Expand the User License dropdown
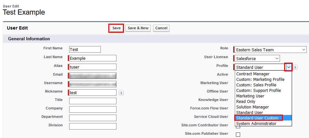 pyautogui.click(x=257, y=58)
